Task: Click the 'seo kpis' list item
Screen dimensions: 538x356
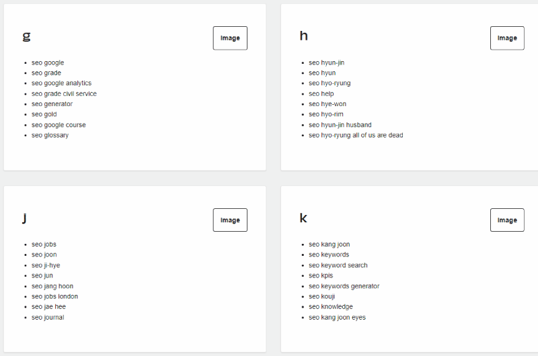Action: [x=321, y=275]
